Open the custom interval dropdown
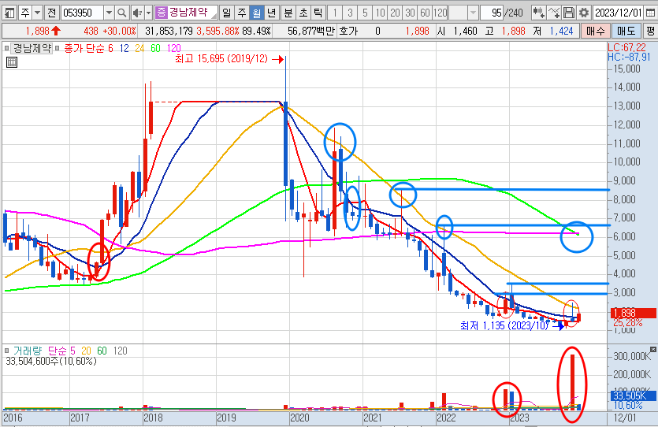The height and width of the screenshot is (427, 658). coord(473,13)
